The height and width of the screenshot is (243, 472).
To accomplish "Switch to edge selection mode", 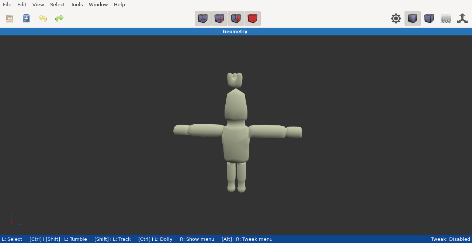I will pos(219,18).
